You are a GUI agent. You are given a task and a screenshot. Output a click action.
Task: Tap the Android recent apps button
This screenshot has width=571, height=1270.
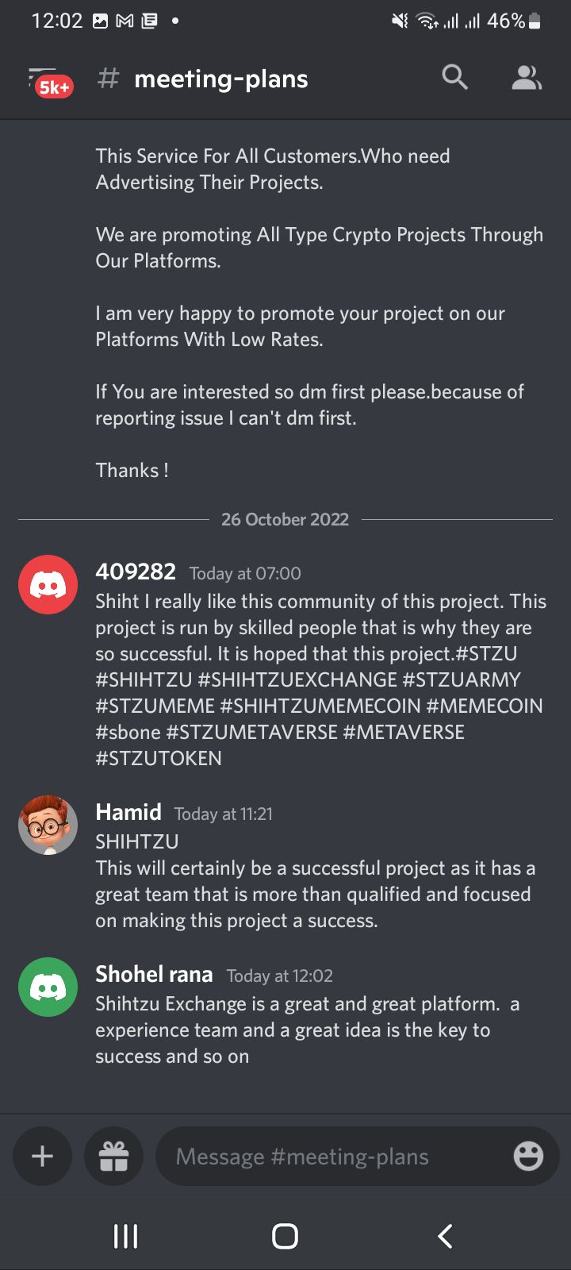[x=125, y=1236]
